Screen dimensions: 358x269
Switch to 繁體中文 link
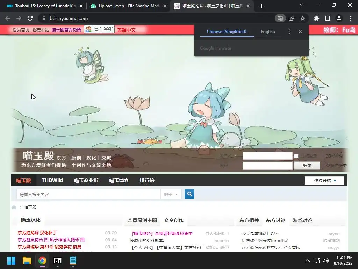coord(127,30)
